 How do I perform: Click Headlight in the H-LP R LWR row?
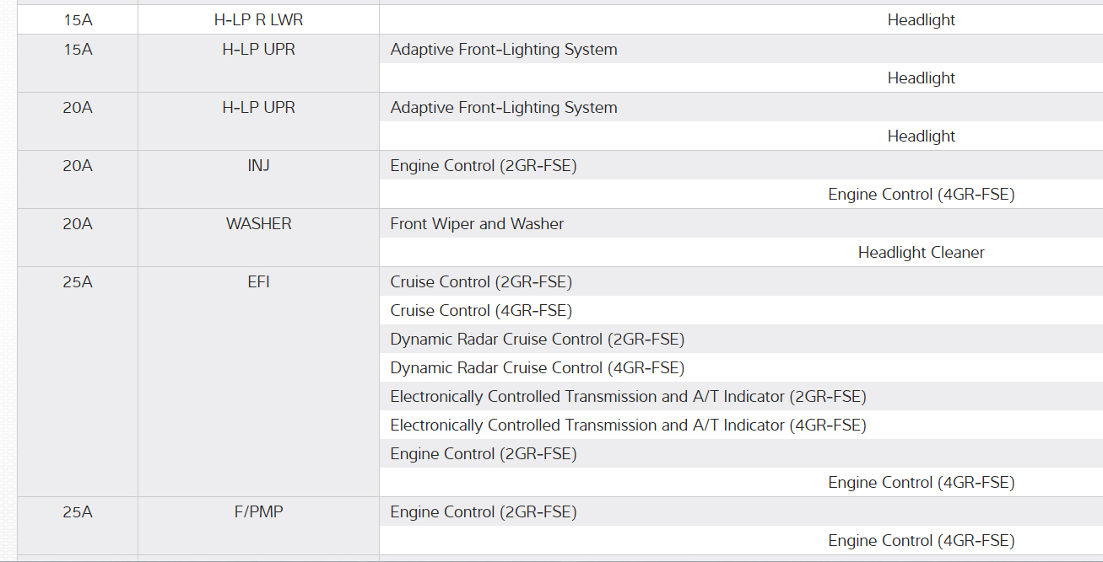click(921, 20)
